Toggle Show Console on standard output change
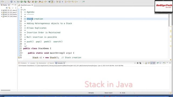Screen dimensions: 173x97 151,63
